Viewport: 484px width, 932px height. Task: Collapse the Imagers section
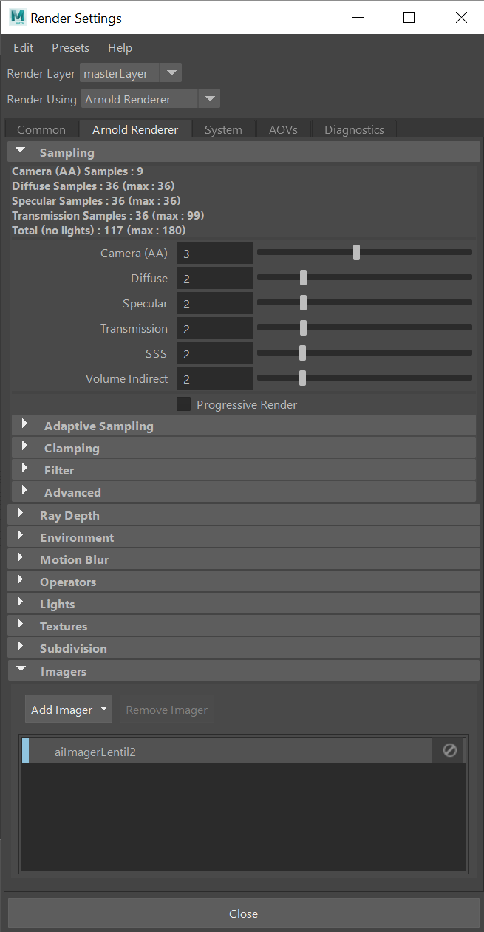point(244,671)
